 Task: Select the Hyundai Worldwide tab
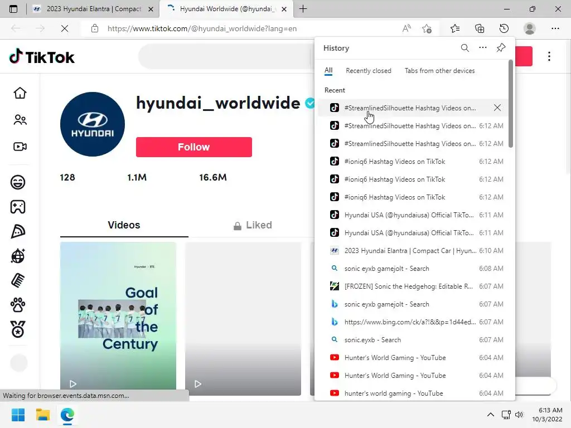226,9
